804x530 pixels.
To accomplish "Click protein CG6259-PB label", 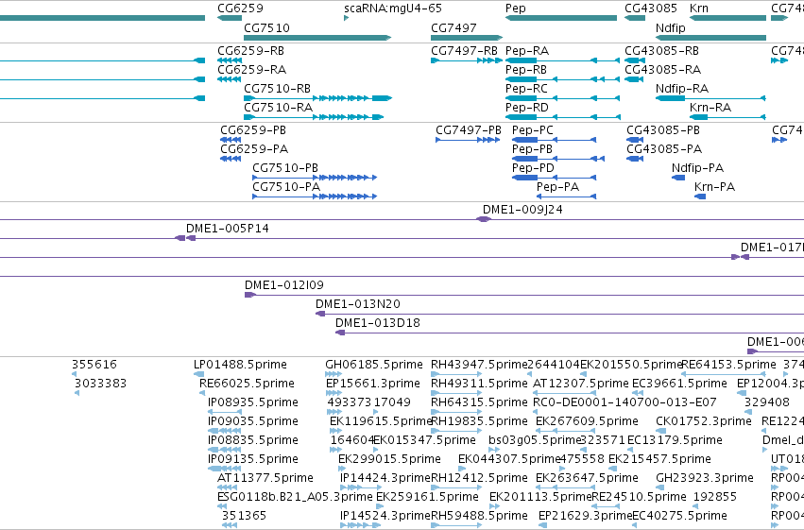I will tap(253, 130).
